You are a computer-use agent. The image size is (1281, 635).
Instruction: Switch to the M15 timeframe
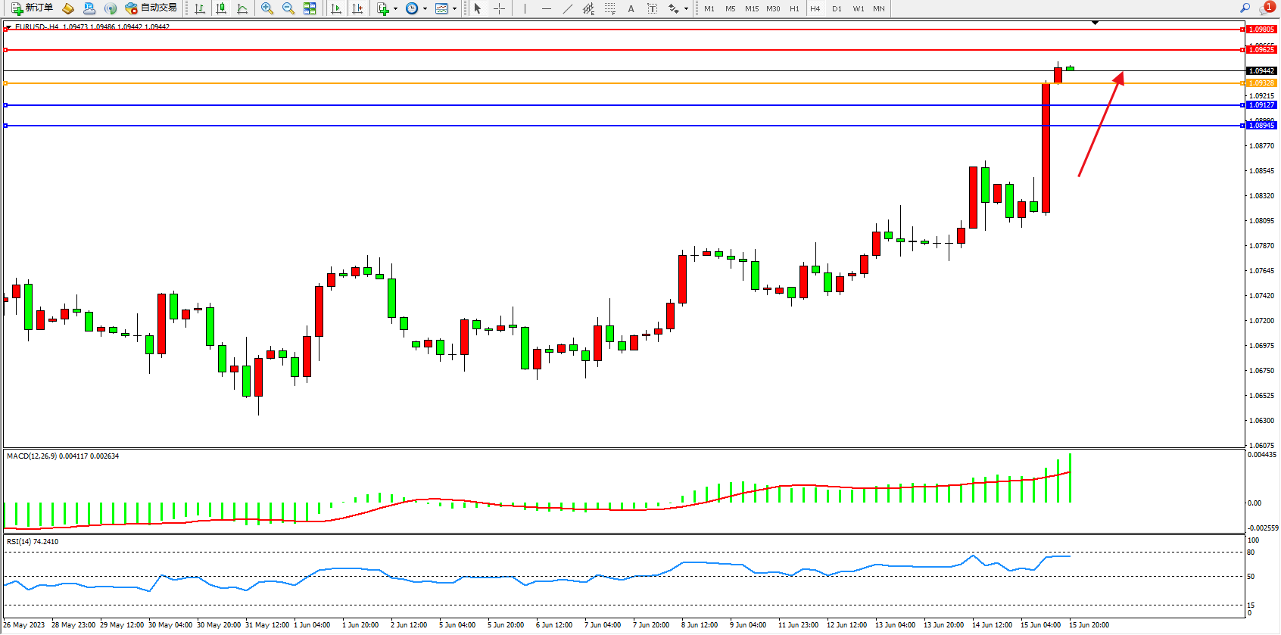(x=751, y=9)
